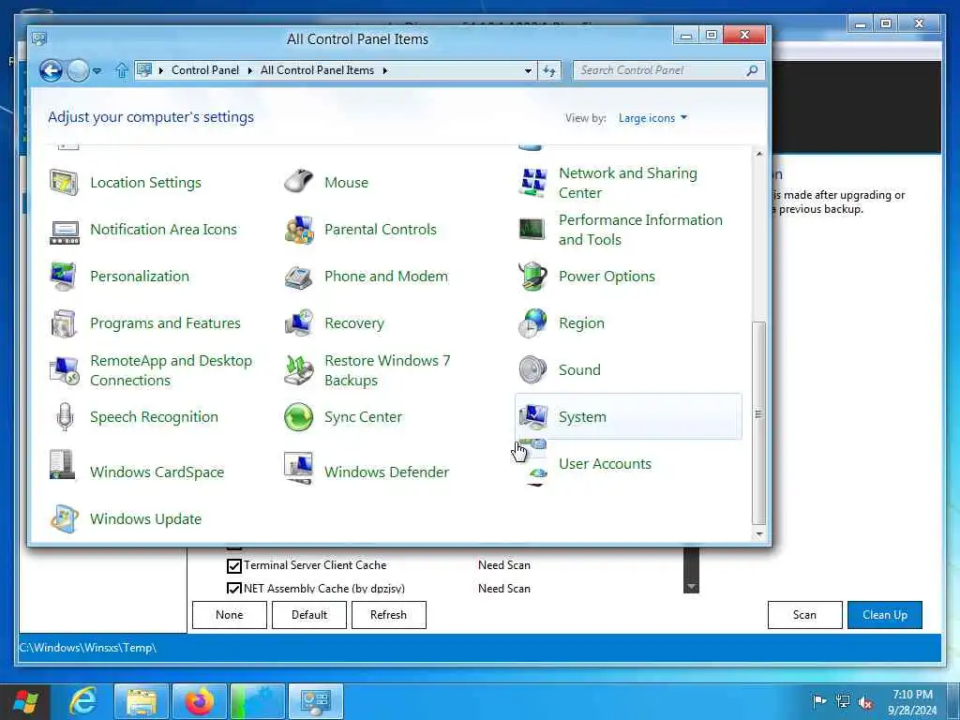The width and height of the screenshot is (960, 720).
Task: Click the Clean Up button
Action: (x=885, y=615)
